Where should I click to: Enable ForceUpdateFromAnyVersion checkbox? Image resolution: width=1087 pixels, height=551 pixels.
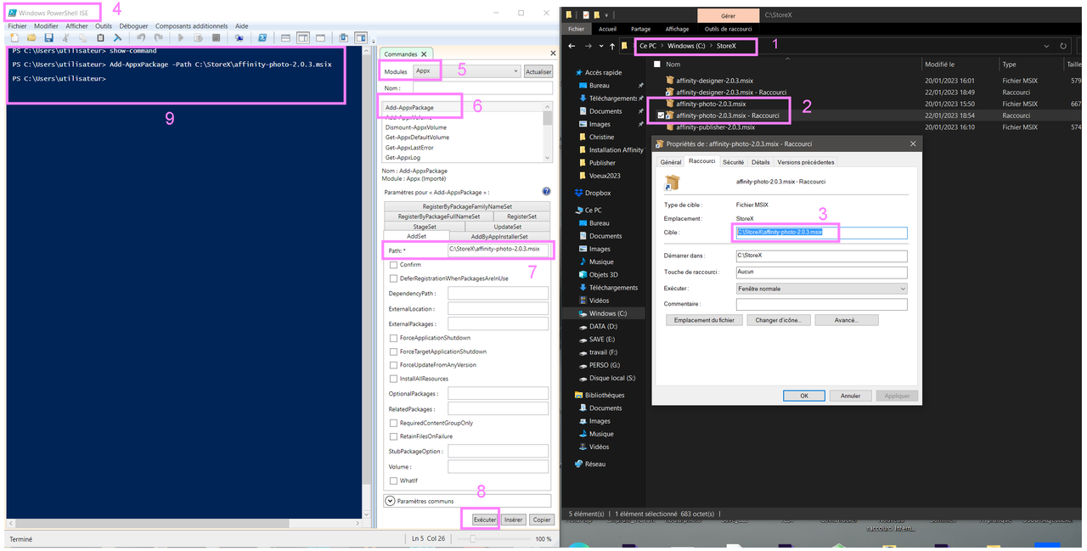pos(394,365)
